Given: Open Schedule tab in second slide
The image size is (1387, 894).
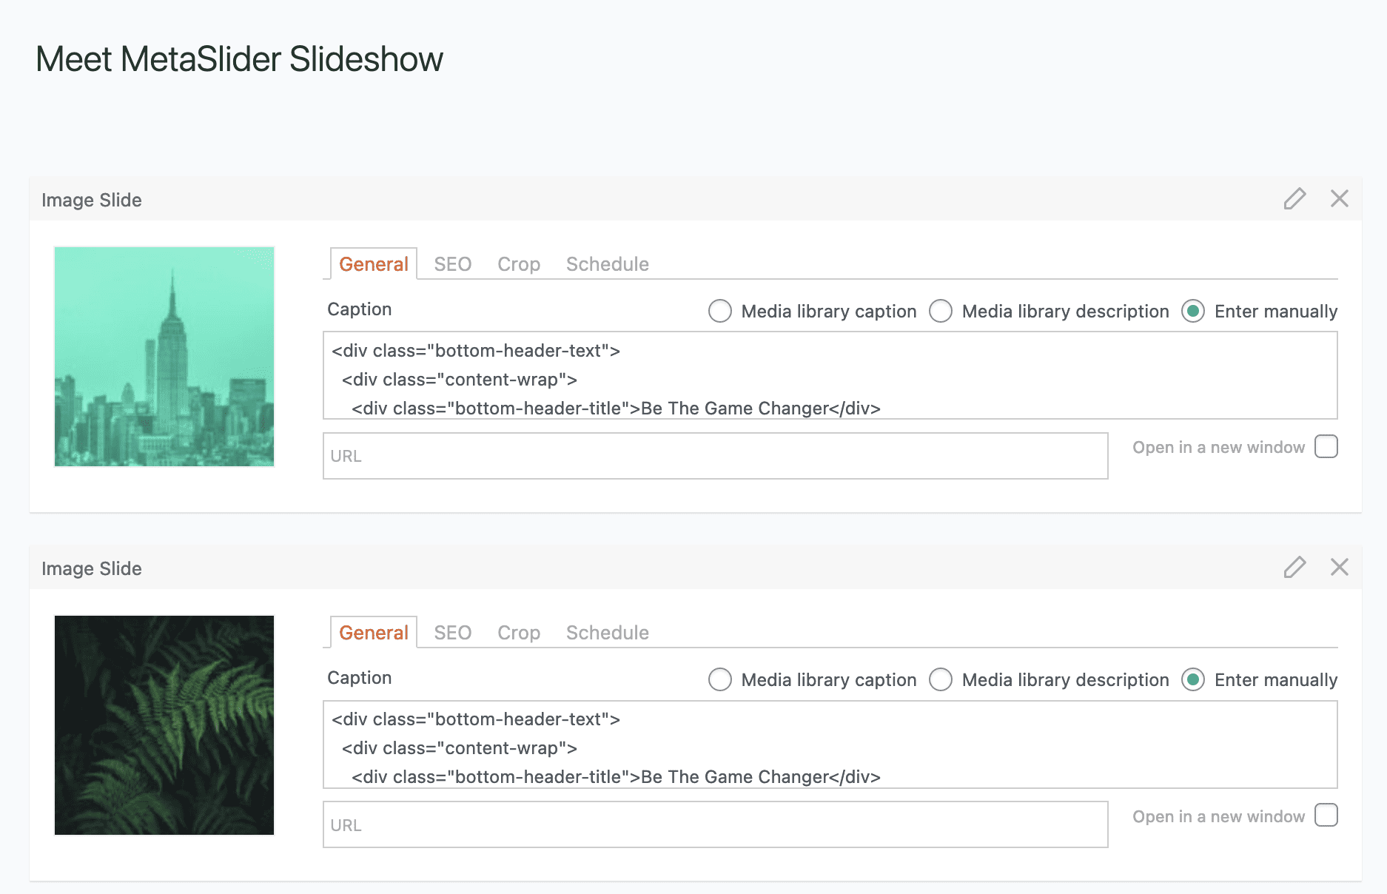Looking at the screenshot, I should coord(607,633).
